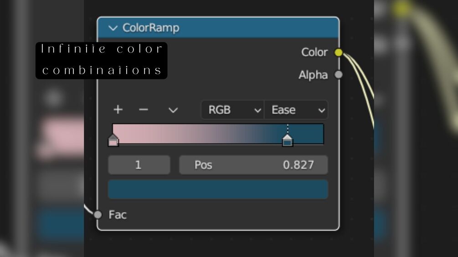The height and width of the screenshot is (257, 458).
Task: Remove the active color stop with minus
Action: 144,110
